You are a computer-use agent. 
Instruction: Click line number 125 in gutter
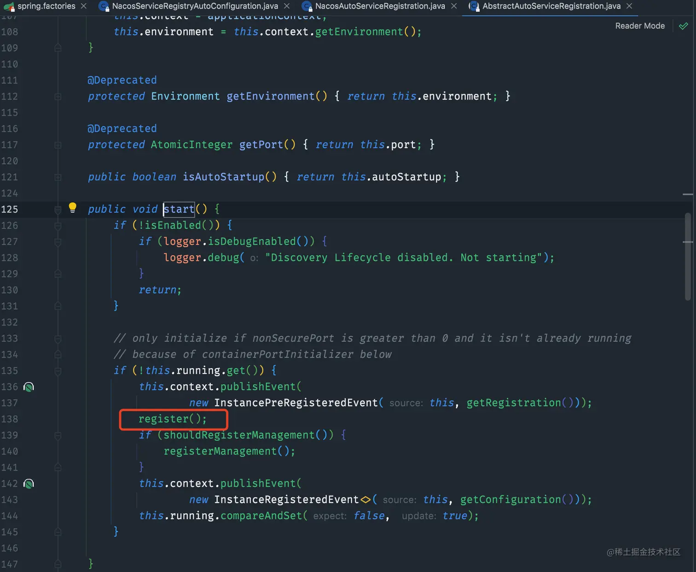pyautogui.click(x=10, y=209)
